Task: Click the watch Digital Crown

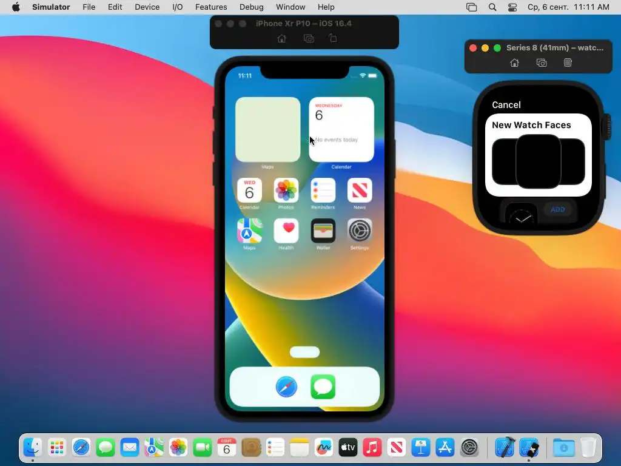Action: tap(606, 127)
